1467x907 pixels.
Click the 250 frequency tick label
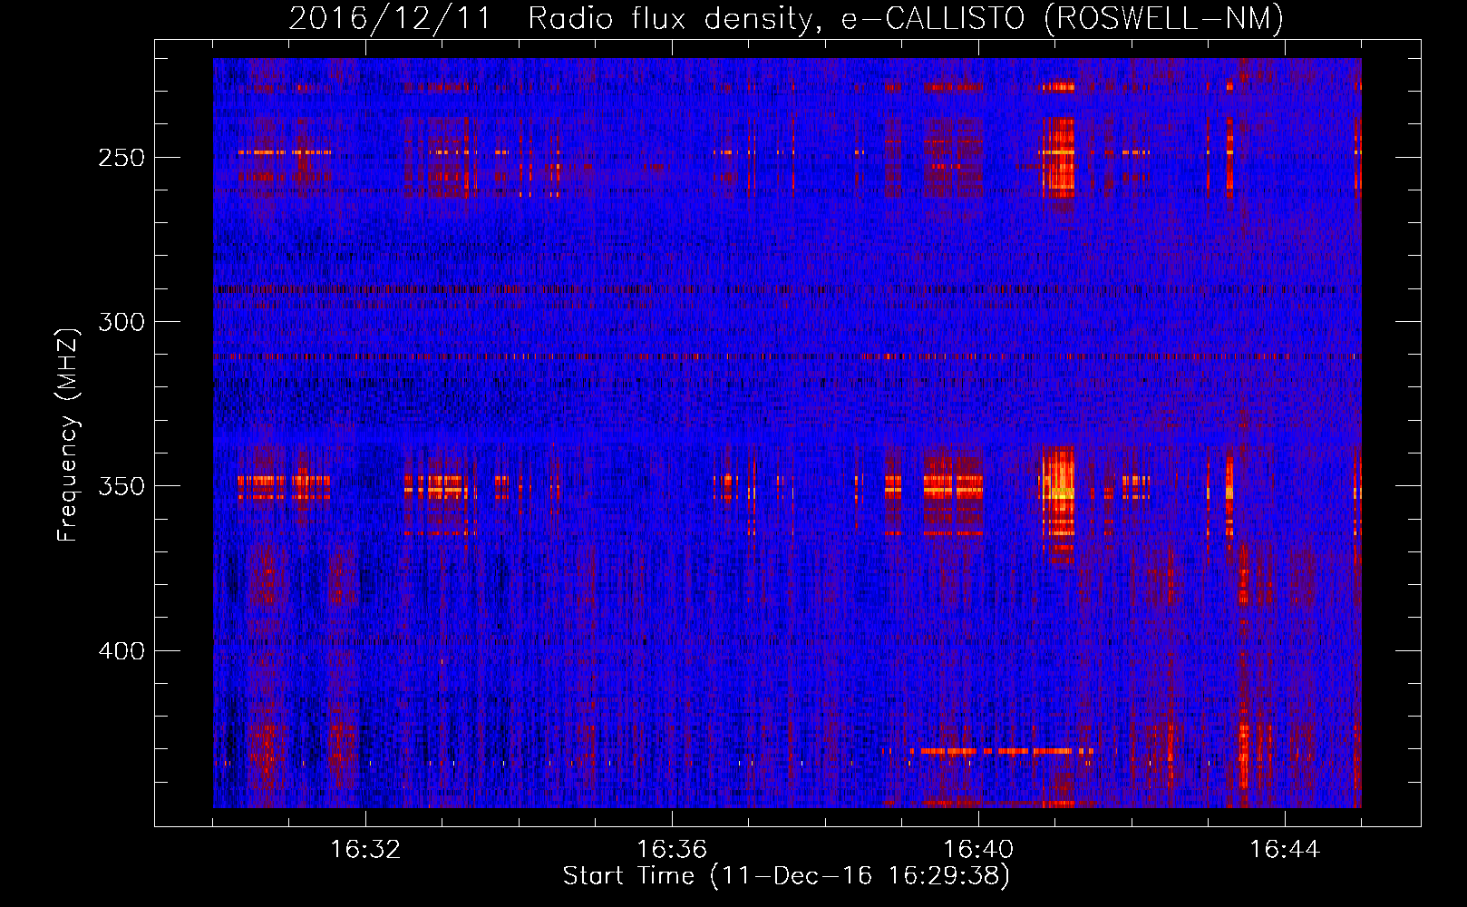tap(121, 158)
